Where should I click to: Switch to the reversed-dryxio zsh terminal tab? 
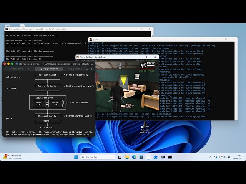(x=19, y=69)
